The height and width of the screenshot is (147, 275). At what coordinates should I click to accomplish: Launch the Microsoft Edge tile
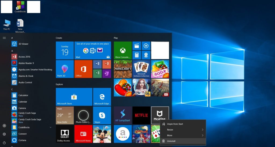pyautogui.click(x=102, y=97)
